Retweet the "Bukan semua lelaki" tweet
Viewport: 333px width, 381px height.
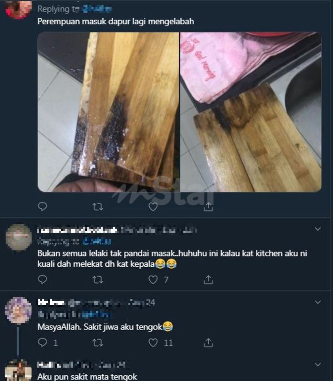click(x=98, y=279)
